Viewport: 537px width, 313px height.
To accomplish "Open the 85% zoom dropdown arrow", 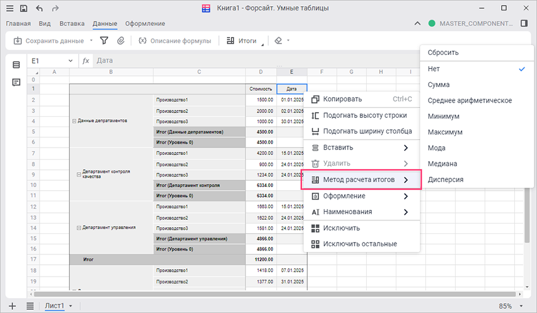I will pyautogui.click(x=521, y=306).
